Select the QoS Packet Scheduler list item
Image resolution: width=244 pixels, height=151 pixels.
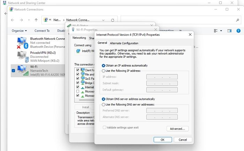tap(87, 79)
